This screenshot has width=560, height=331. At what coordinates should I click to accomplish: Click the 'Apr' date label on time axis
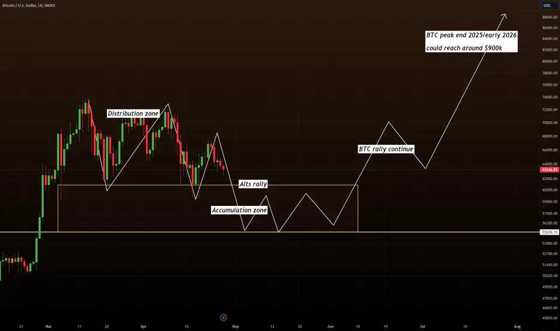pos(144,326)
